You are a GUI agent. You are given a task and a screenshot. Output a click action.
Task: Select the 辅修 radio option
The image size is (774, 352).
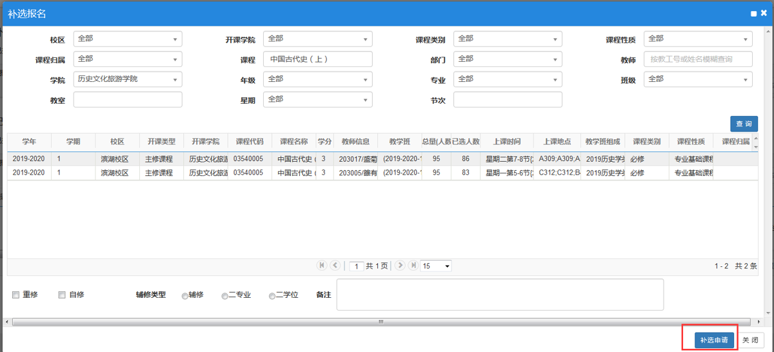pyautogui.click(x=185, y=296)
